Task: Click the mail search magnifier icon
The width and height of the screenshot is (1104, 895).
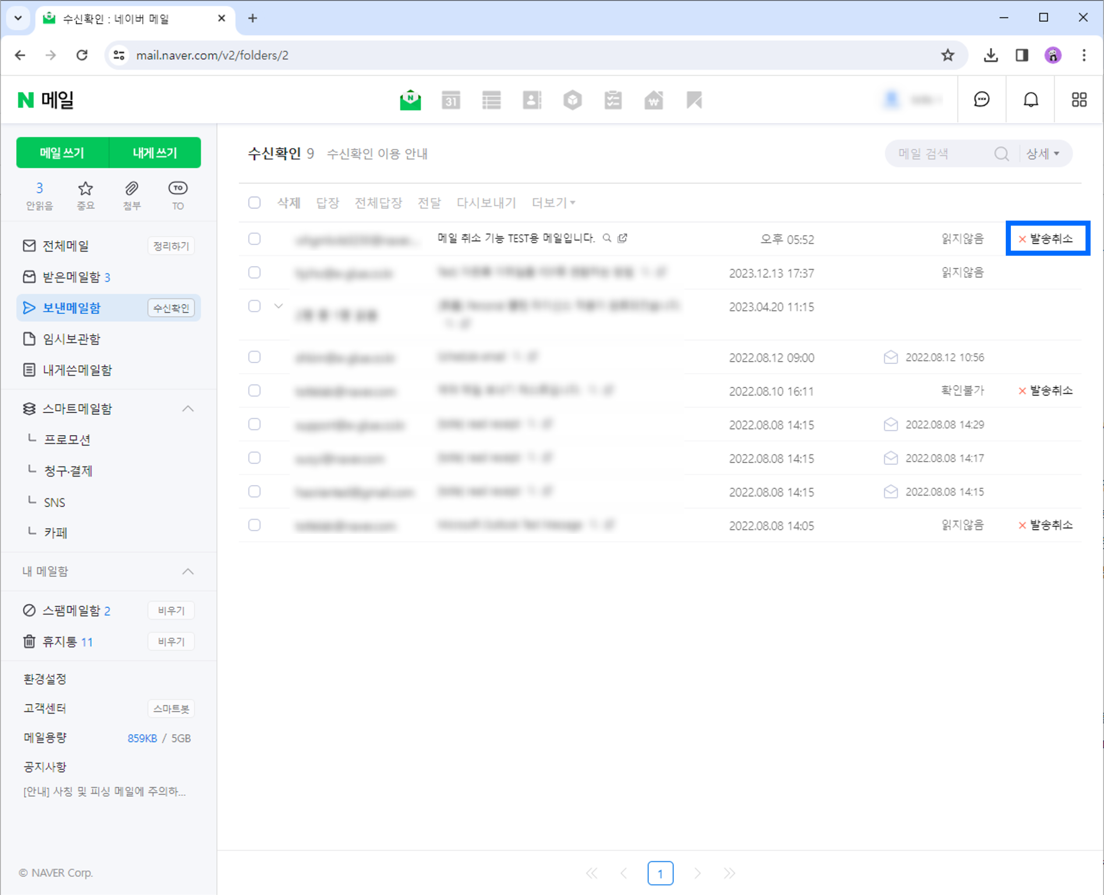Action: pos(1001,154)
